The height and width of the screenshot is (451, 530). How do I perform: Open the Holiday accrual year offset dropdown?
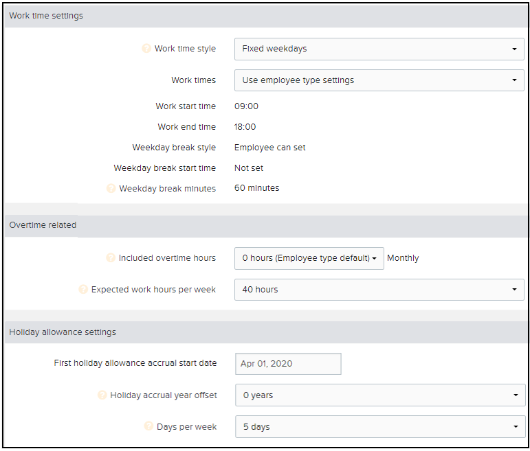click(380, 395)
